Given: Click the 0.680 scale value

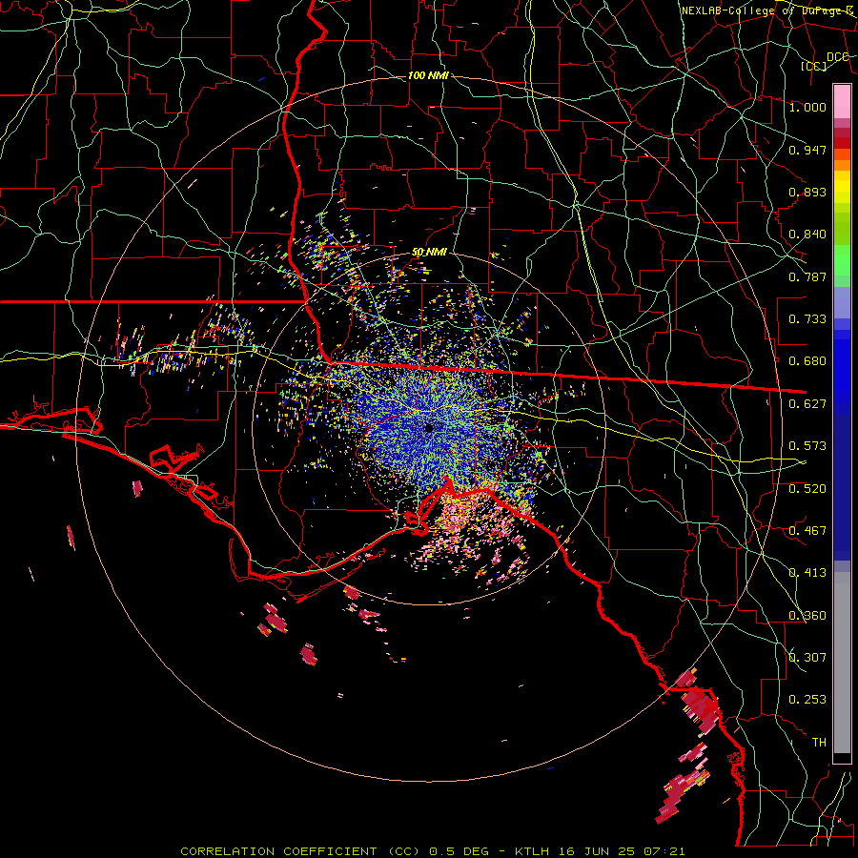Looking at the screenshot, I should 807,361.
